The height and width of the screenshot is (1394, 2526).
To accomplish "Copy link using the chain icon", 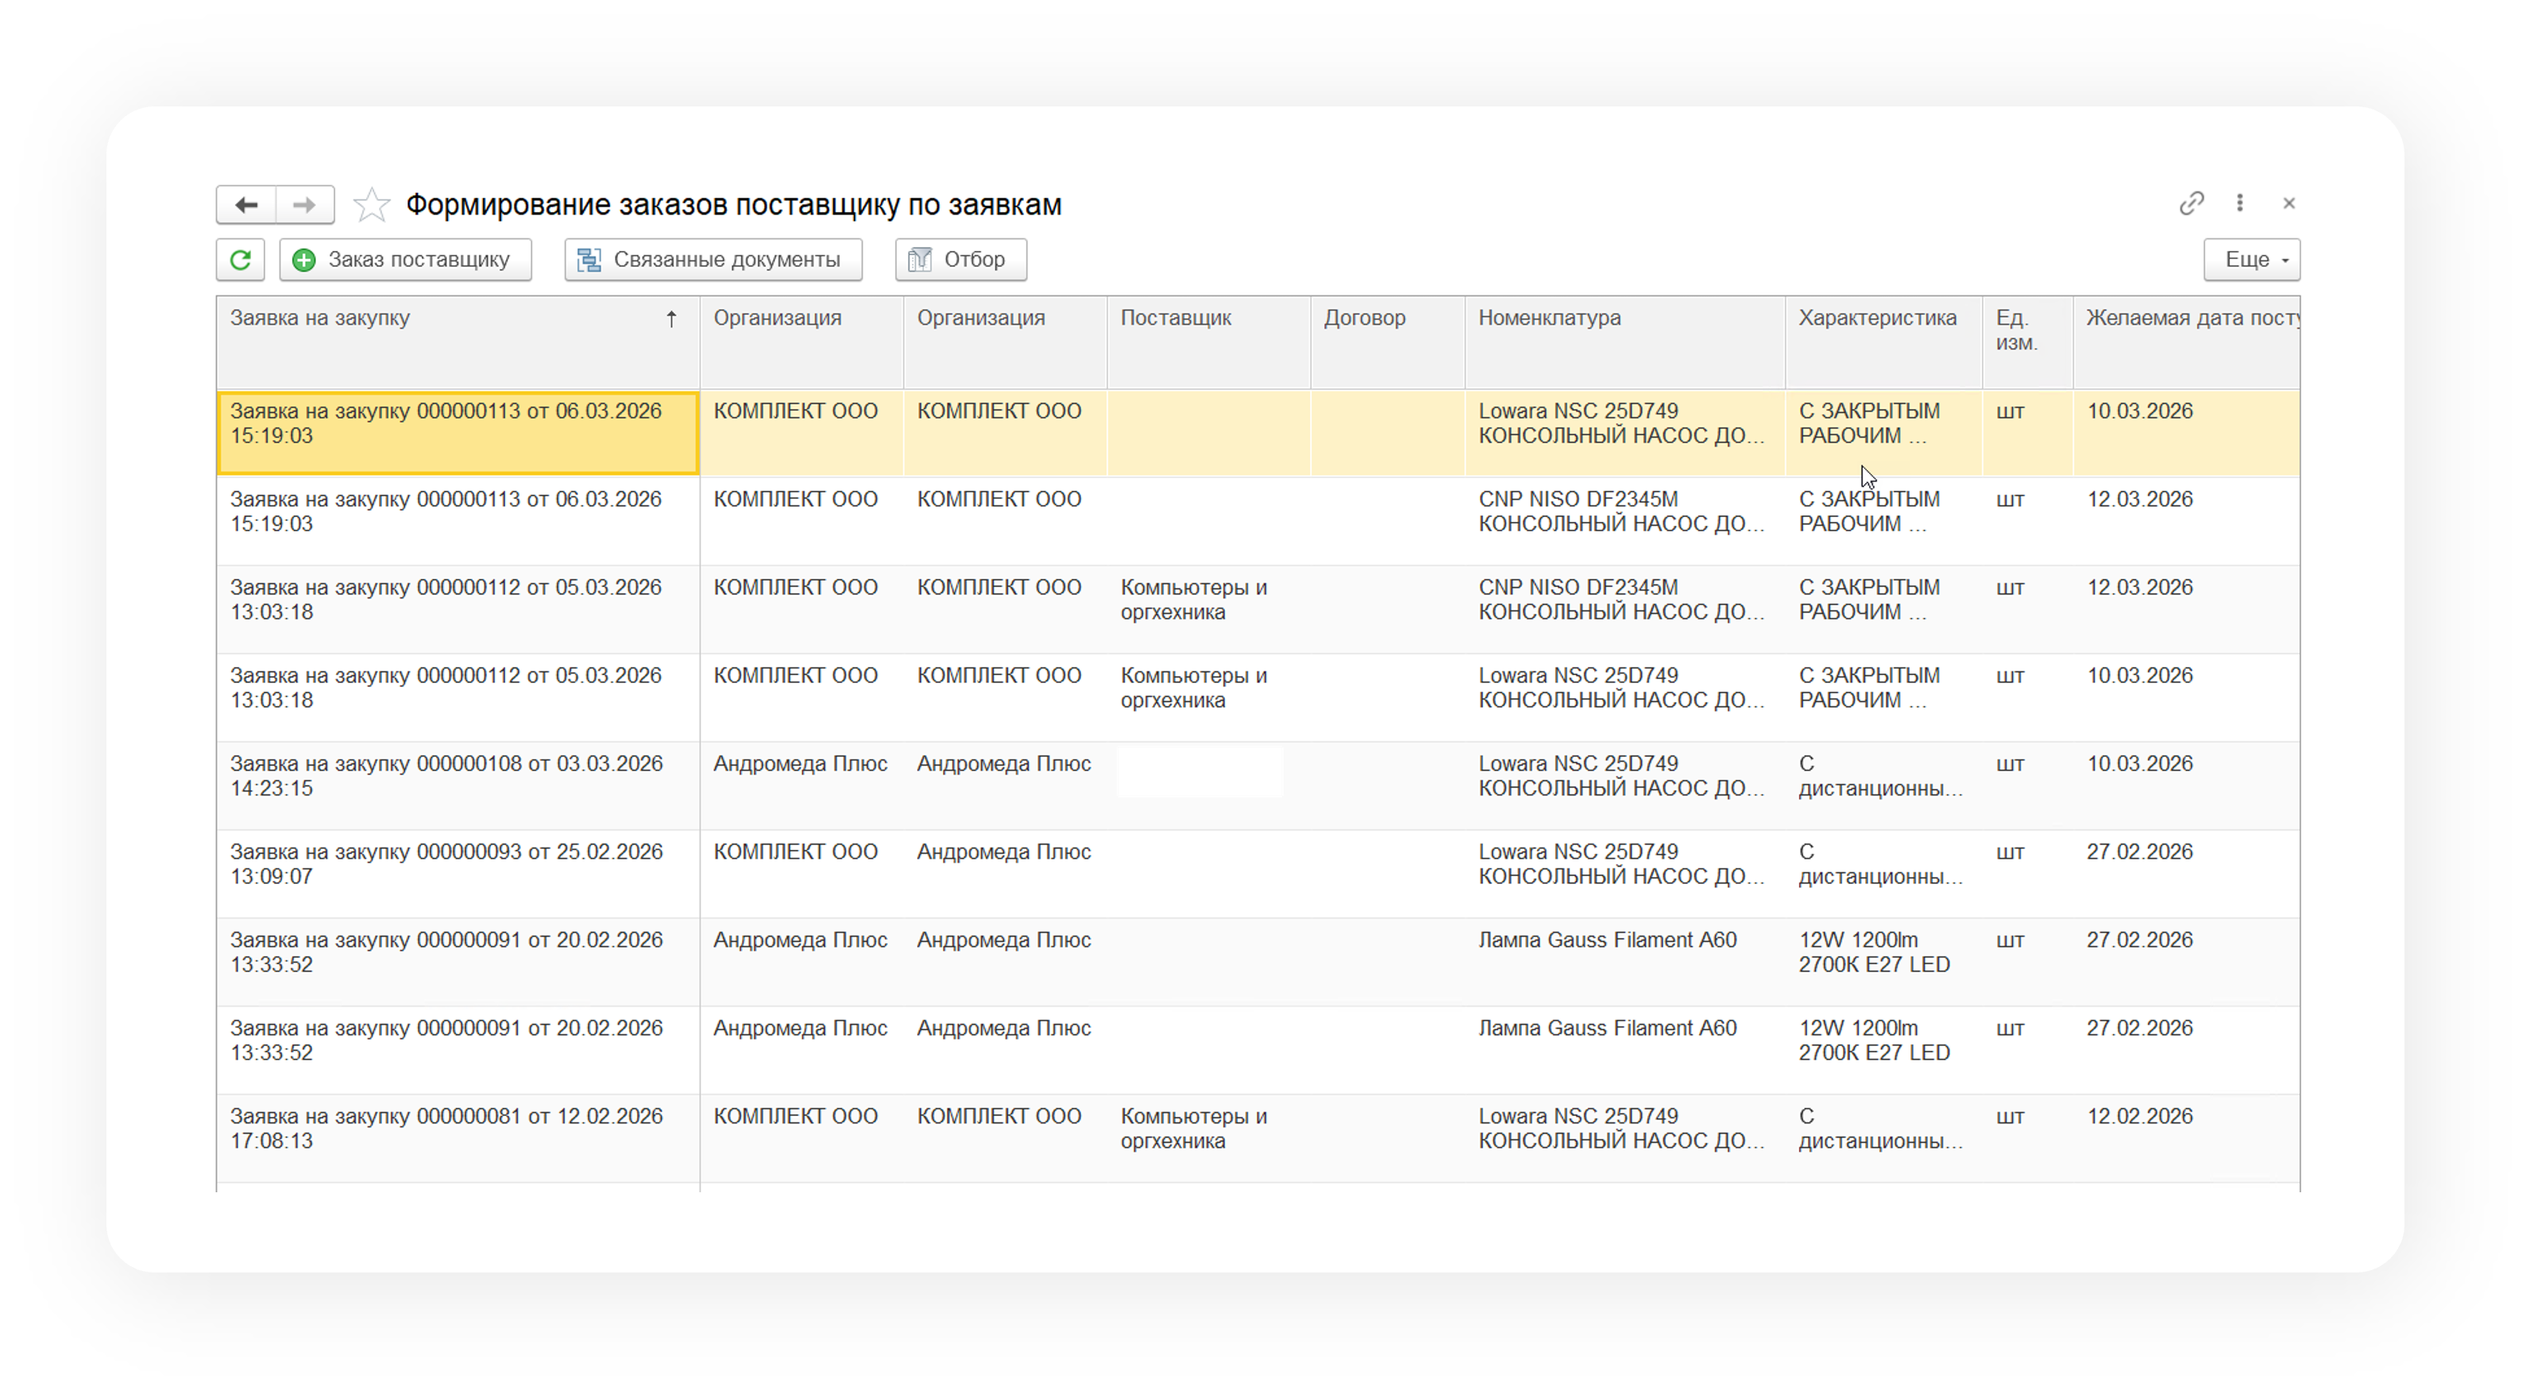I will point(2191,203).
